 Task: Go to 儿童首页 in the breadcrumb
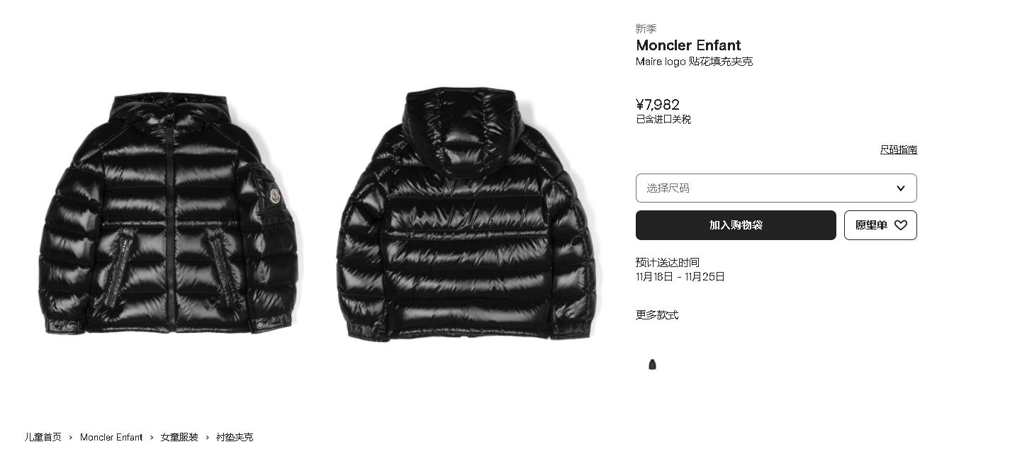coord(43,438)
